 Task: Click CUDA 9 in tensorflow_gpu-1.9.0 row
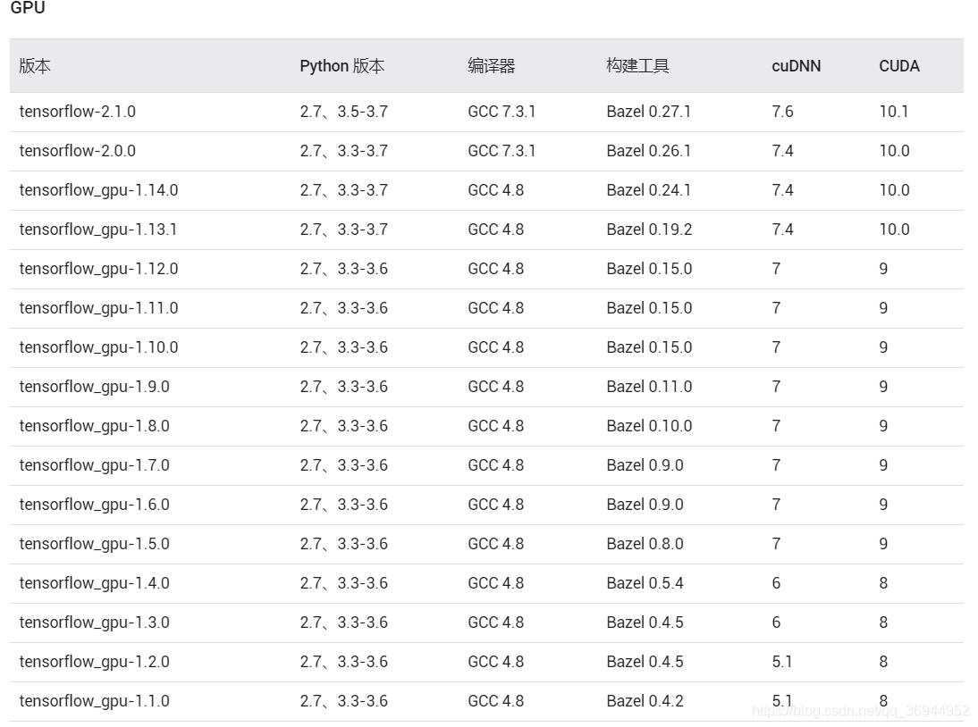[x=883, y=386]
